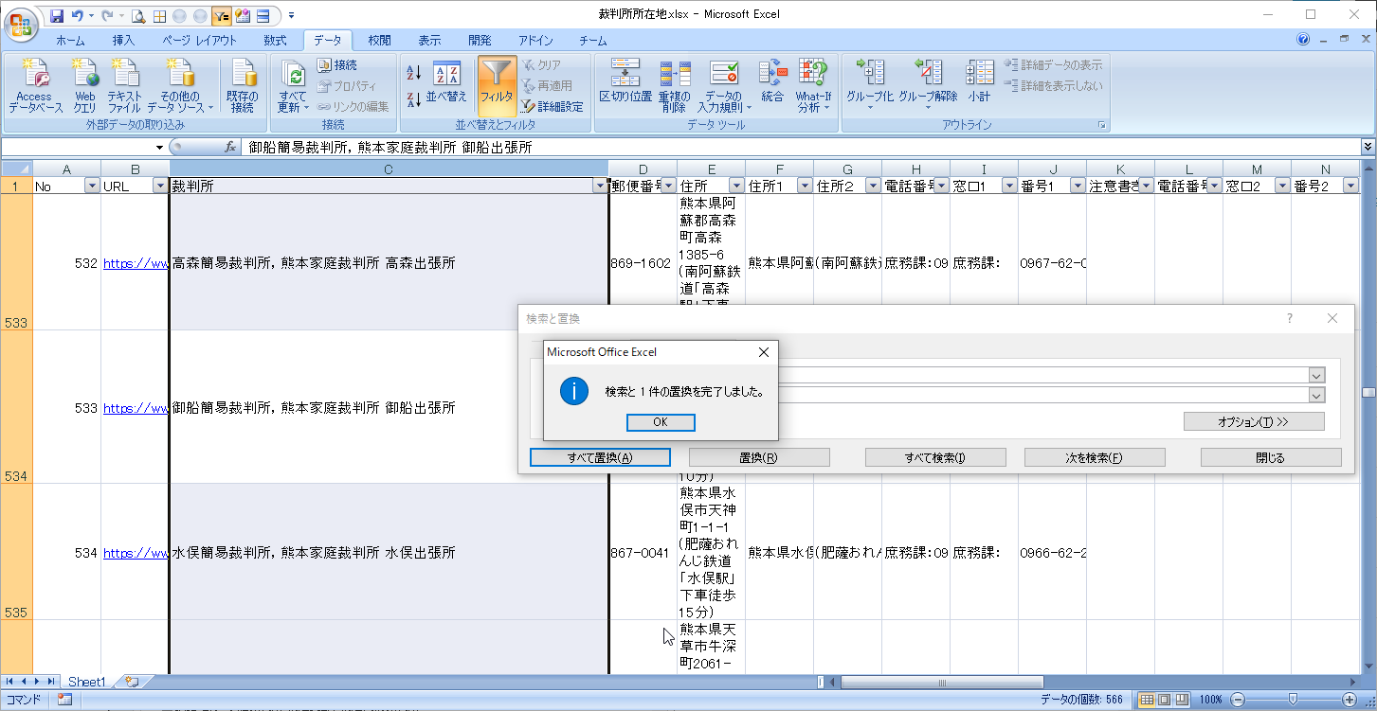
Task: Undo the last action
Action: pos(77,15)
